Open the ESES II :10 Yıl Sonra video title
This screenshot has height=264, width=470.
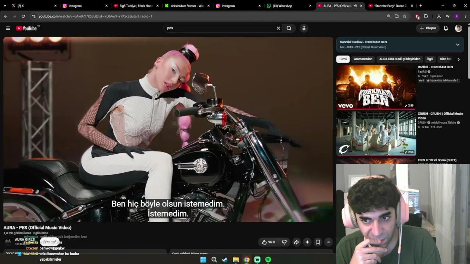437,160
